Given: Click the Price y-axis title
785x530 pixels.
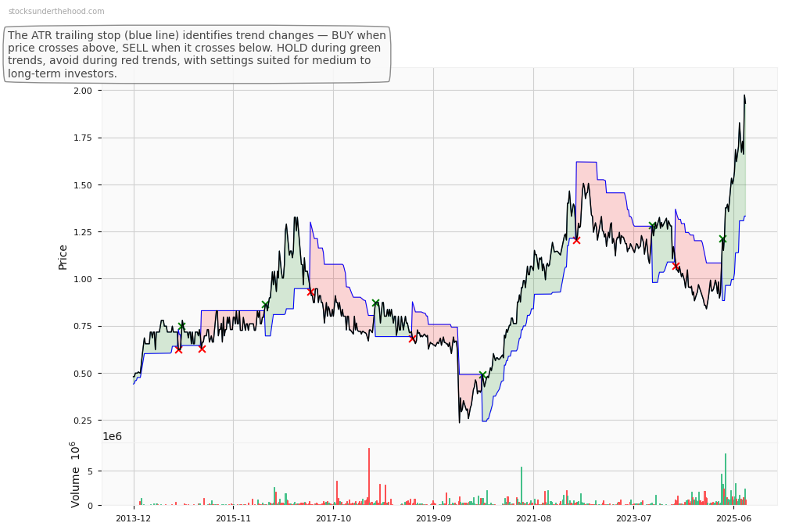Looking at the screenshot, I should pos(63,257).
